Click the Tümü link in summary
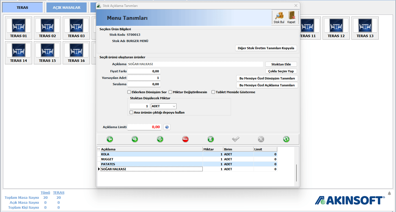The image size is (396, 212). [45, 193]
